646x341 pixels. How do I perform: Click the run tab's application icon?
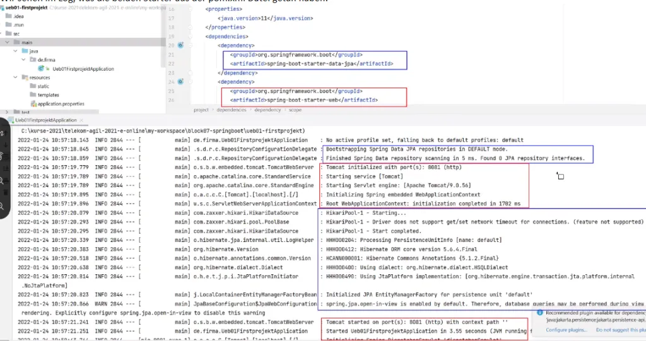pyautogui.click(x=11, y=120)
